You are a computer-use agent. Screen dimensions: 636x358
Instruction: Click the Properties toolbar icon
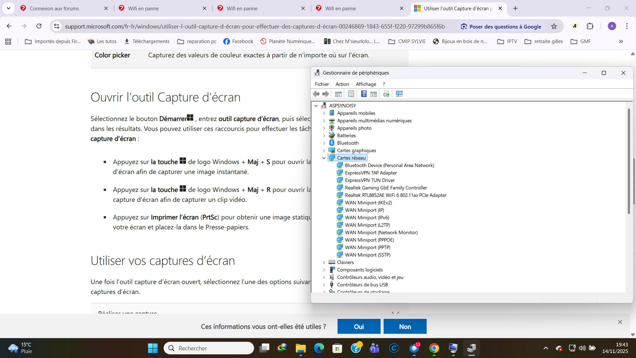tap(351, 94)
